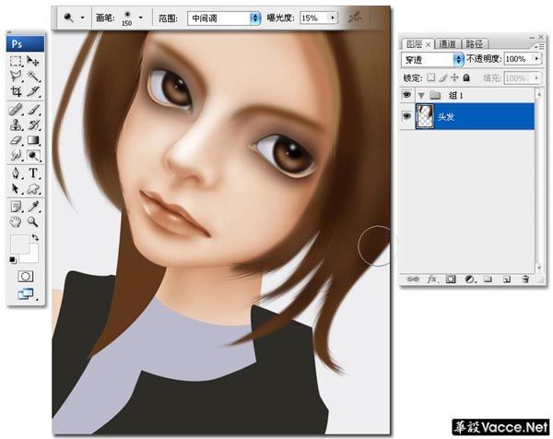Reset default foreground and background colors
Screen dimensions: 553x439
click(13, 260)
